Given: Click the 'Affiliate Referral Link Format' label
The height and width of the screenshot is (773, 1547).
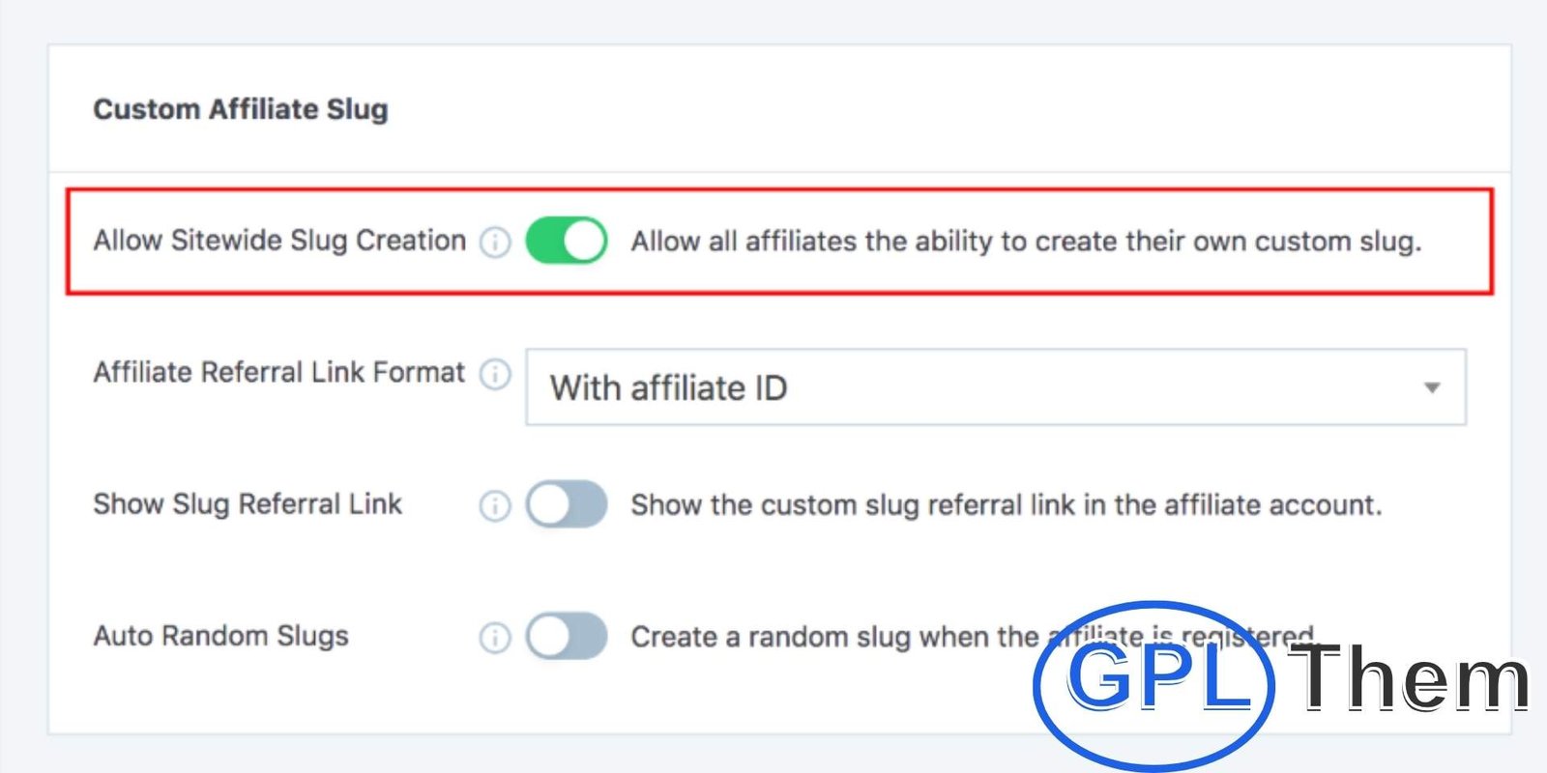Looking at the screenshot, I should [x=278, y=373].
